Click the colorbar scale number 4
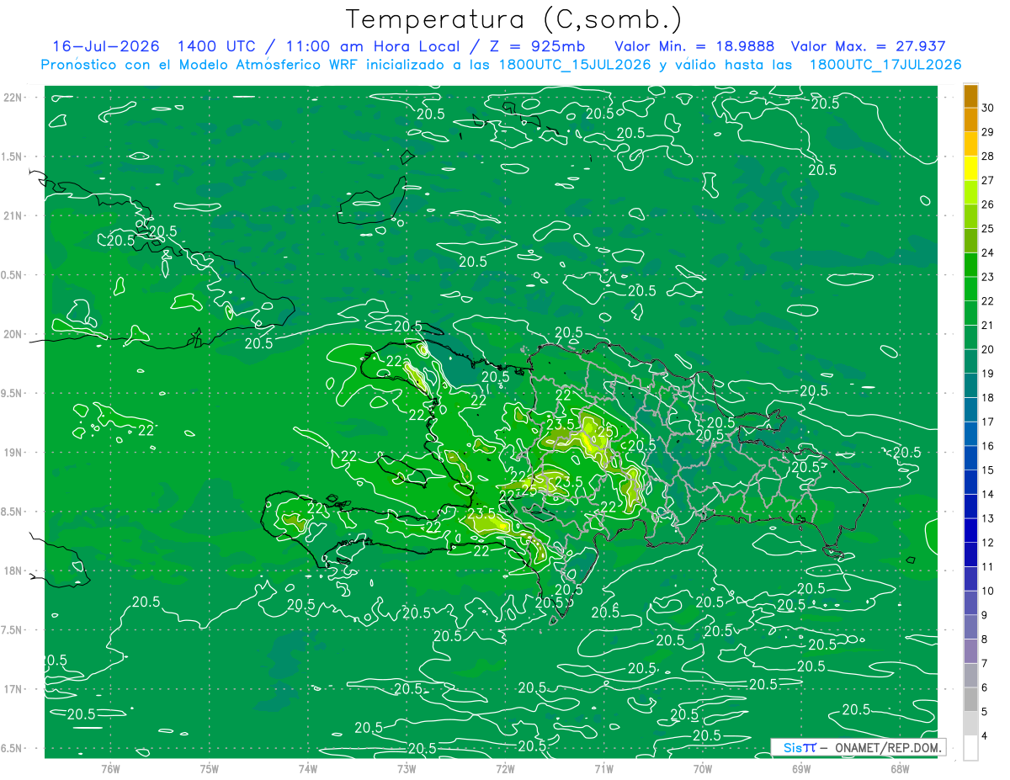 coord(985,736)
